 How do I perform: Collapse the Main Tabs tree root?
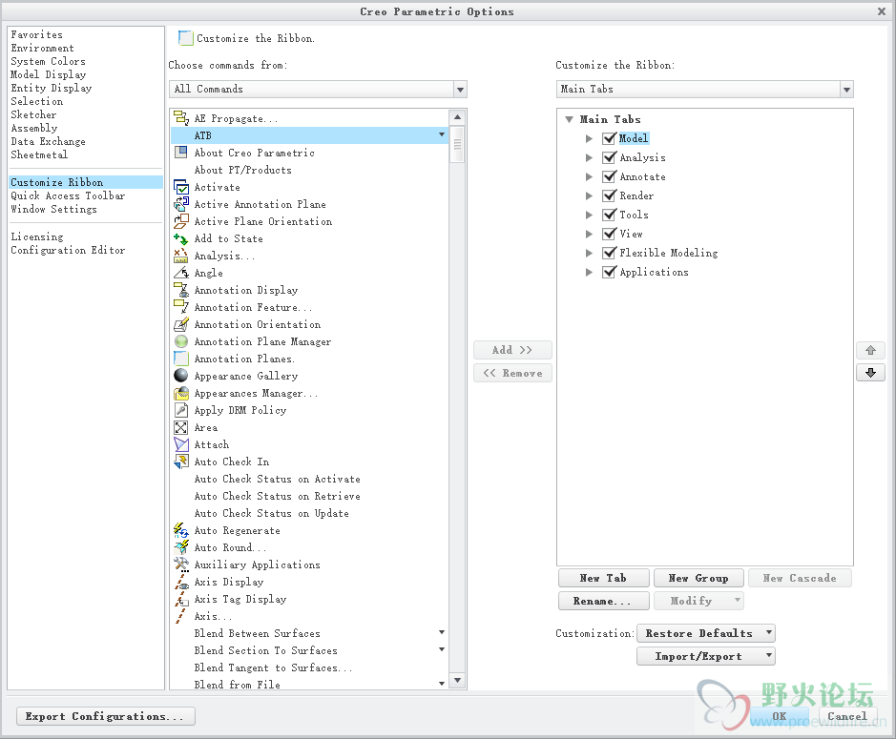pos(569,119)
